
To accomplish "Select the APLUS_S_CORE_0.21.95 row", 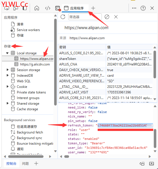I will pos(106,53).
